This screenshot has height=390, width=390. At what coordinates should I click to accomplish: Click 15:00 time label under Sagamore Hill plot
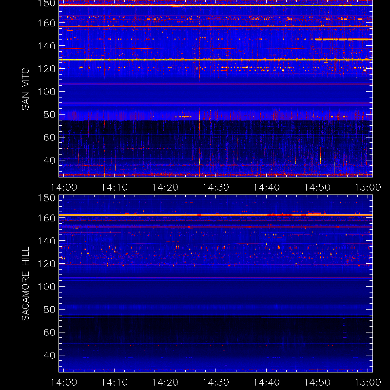click(368, 382)
